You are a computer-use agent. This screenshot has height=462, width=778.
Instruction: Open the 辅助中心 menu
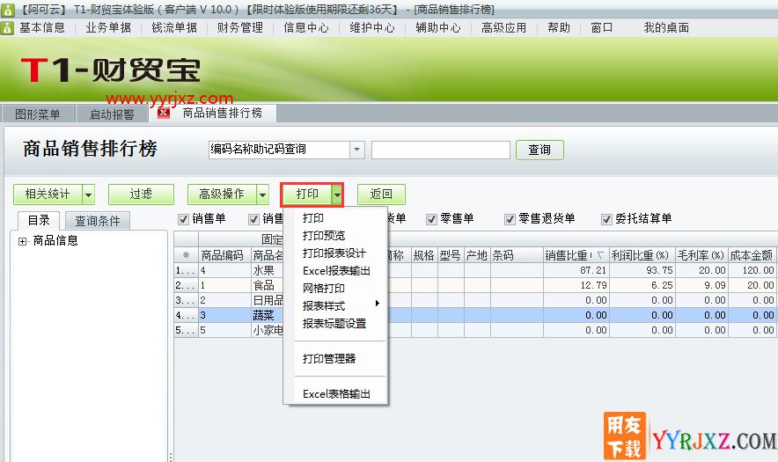438,28
